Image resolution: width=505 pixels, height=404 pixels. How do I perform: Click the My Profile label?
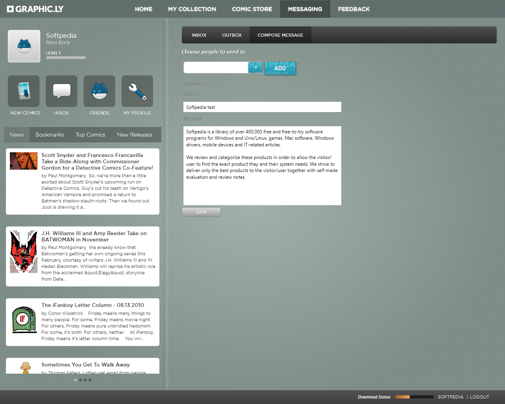pos(137,113)
